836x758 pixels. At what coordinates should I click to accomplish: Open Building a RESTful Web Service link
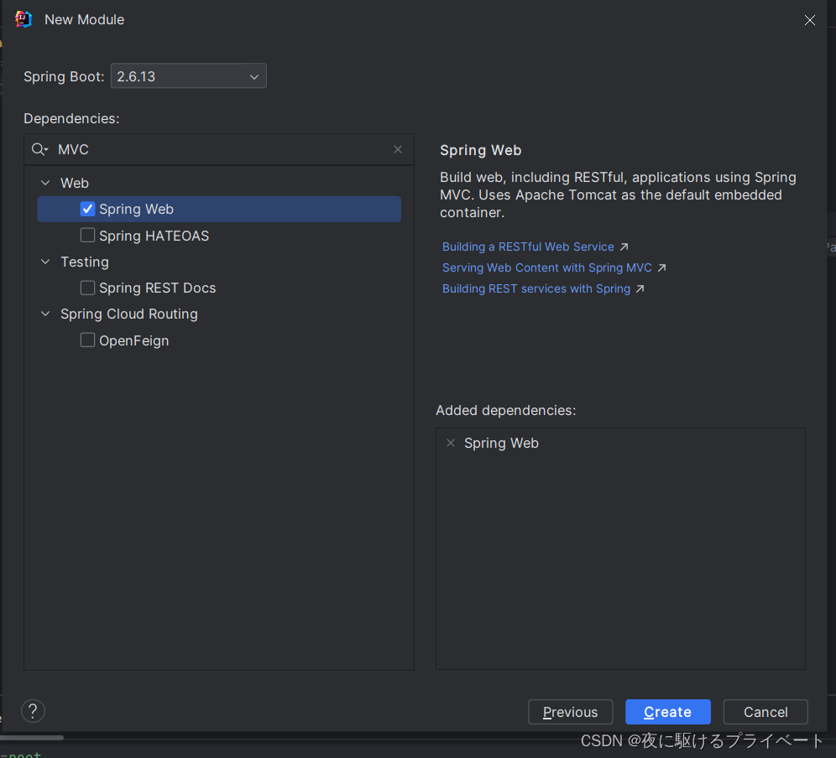click(x=528, y=247)
